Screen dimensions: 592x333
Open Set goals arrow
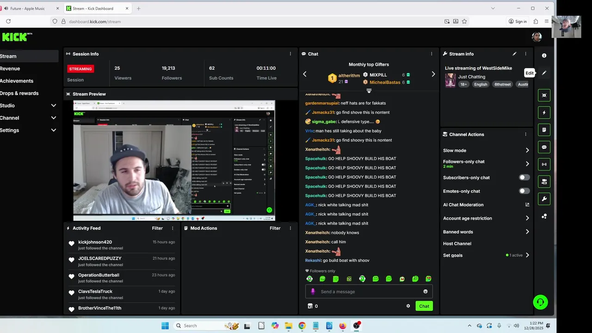coord(527,255)
